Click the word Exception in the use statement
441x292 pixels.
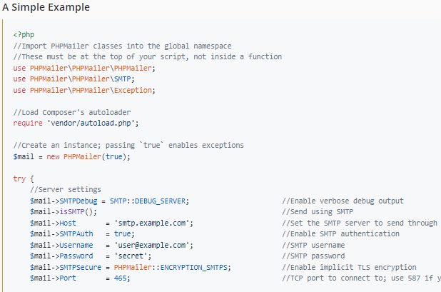[133, 90]
